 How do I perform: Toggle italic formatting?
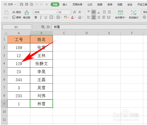point(41,17)
